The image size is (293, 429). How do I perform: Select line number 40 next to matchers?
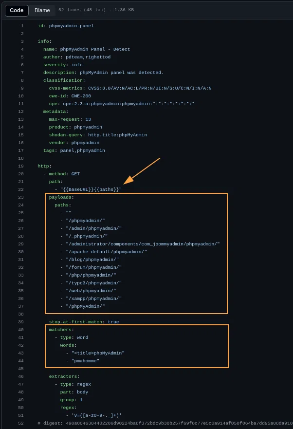[x=21, y=330]
